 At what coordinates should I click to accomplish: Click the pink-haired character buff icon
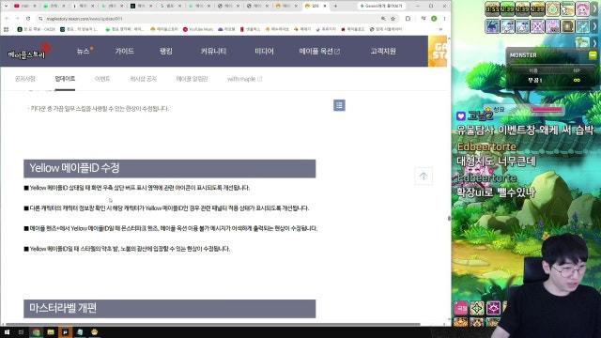click(x=582, y=9)
